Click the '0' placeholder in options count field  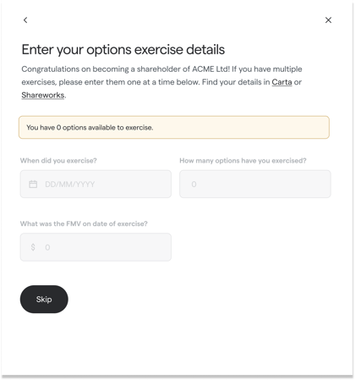tap(194, 184)
